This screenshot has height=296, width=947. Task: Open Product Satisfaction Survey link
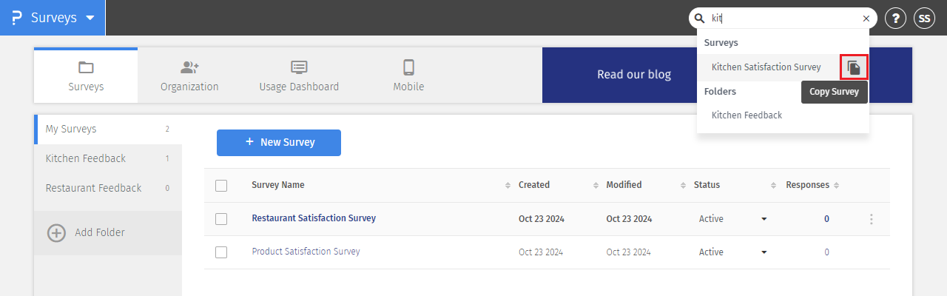click(306, 252)
